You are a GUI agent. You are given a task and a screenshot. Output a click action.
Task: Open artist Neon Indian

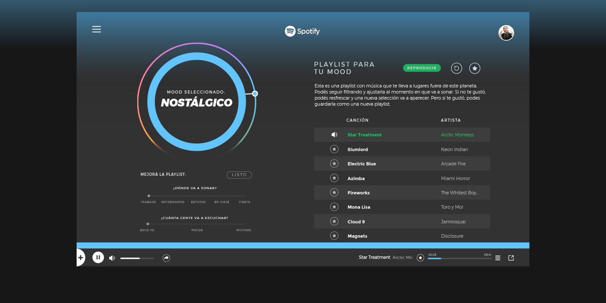tap(454, 149)
